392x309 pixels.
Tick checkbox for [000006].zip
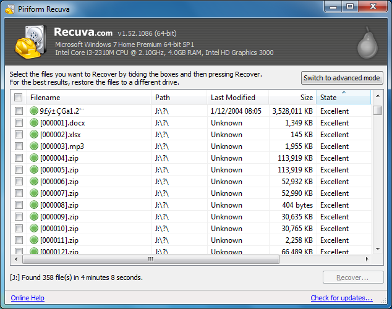coord(19,181)
